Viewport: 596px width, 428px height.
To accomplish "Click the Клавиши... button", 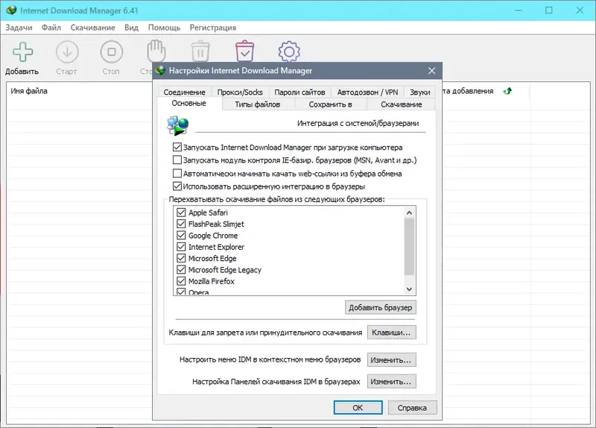I will 392,332.
